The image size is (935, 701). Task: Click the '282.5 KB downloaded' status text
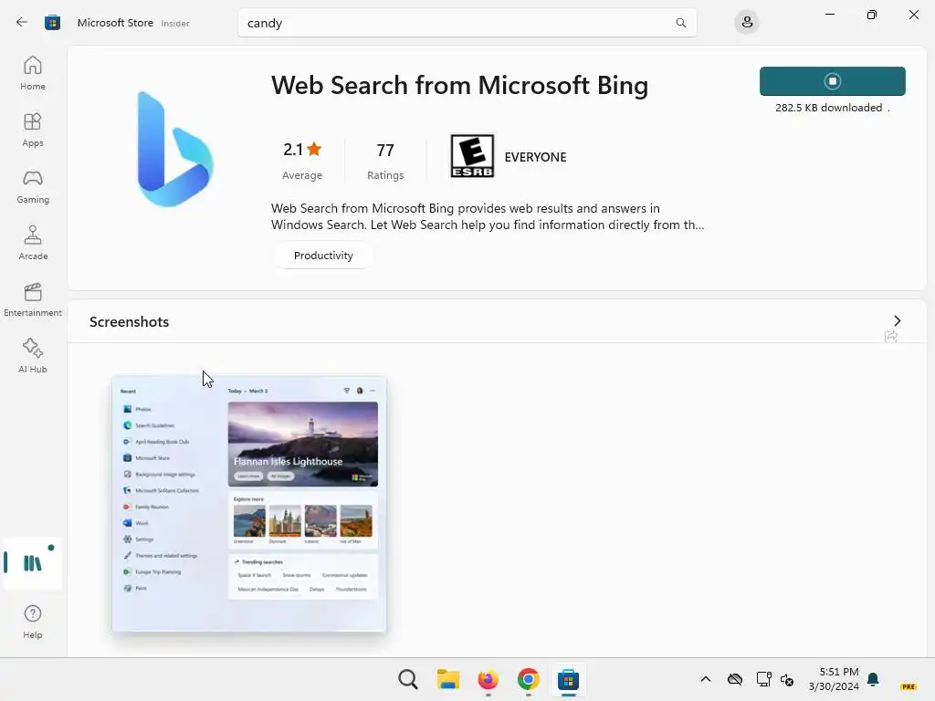(x=828, y=108)
